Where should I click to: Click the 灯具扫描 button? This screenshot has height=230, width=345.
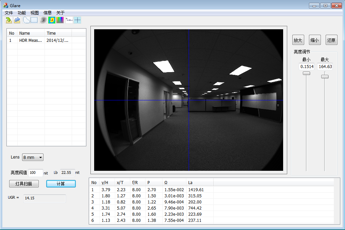tap(24, 184)
